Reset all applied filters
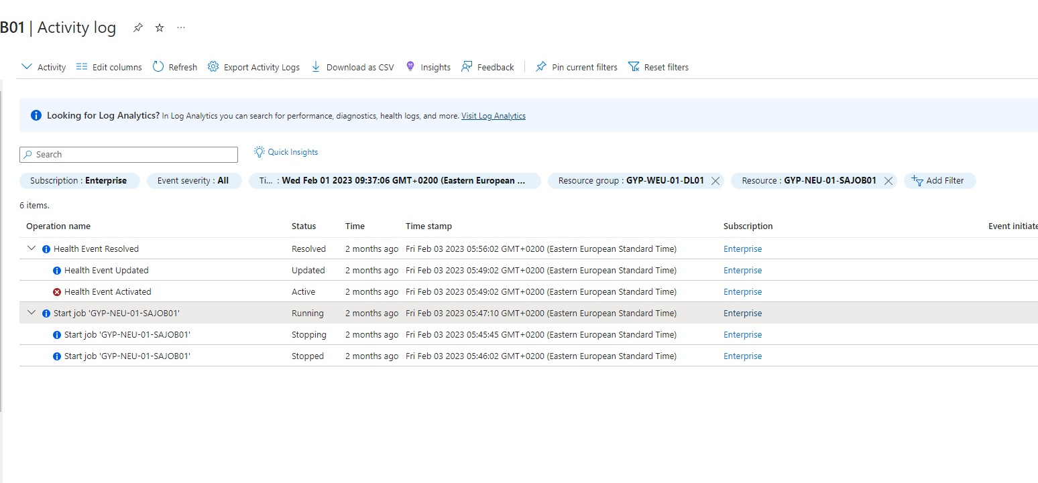The image size is (1038, 483). coord(658,66)
